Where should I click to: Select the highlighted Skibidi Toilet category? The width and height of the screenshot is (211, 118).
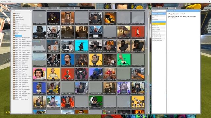coord(18,36)
